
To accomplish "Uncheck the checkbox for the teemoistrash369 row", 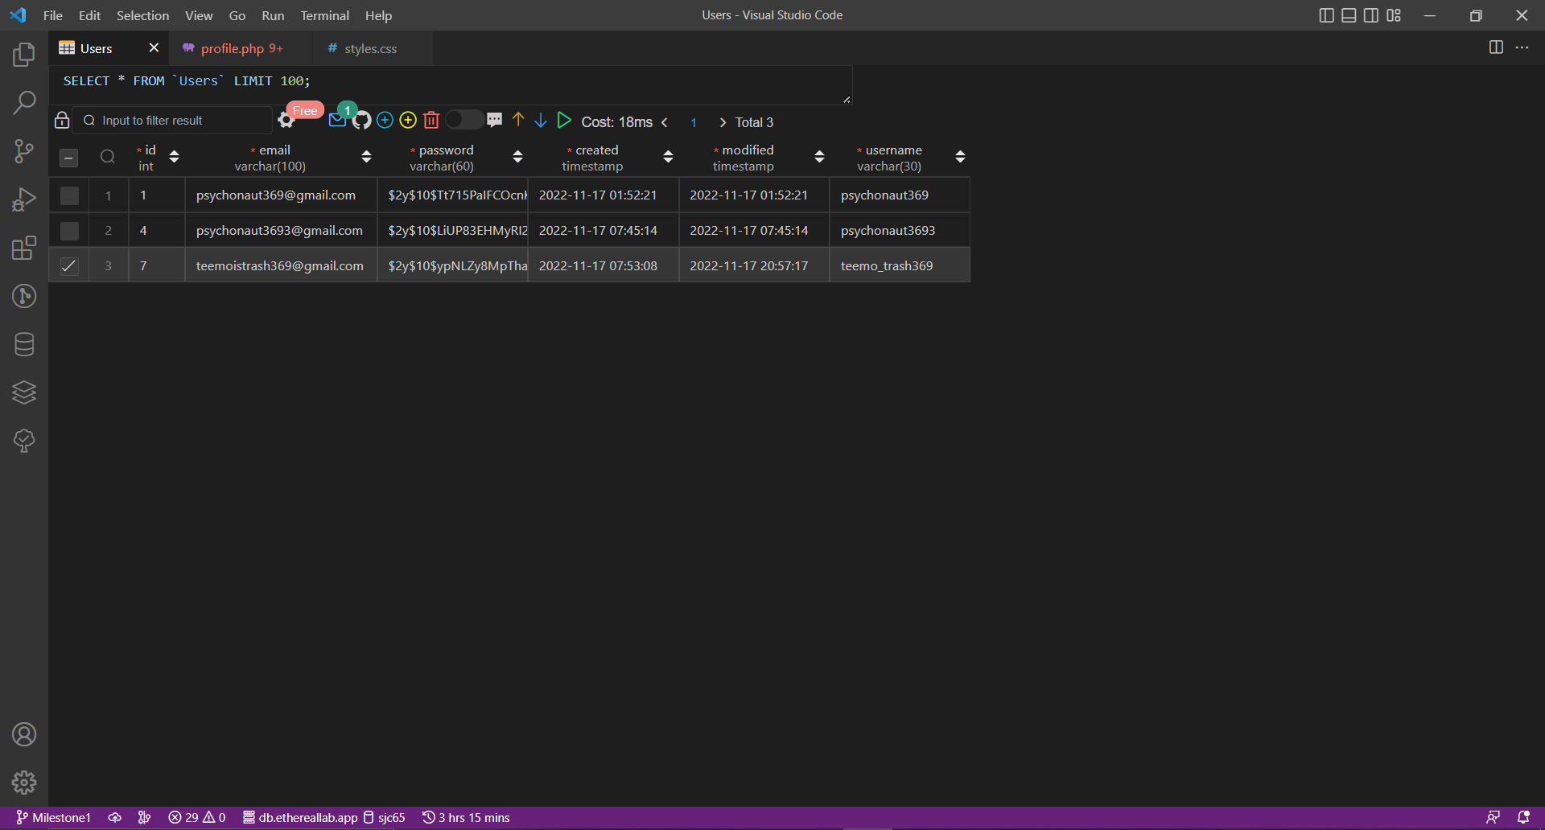I will (x=69, y=266).
